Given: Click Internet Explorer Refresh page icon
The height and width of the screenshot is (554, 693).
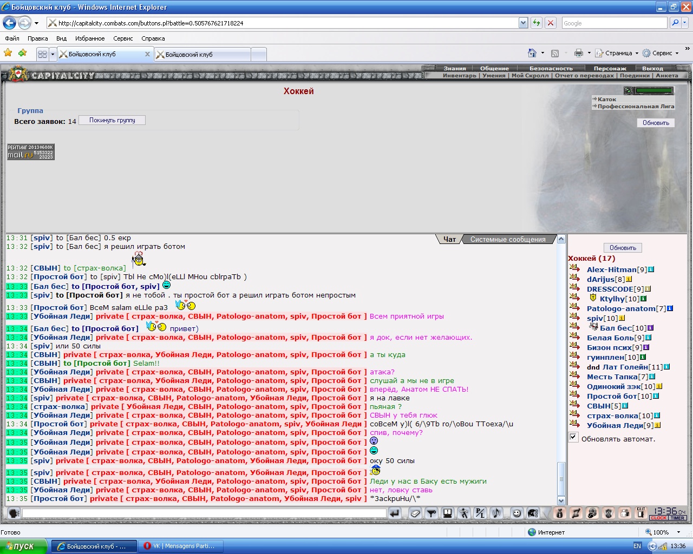Looking at the screenshot, I should pos(536,23).
